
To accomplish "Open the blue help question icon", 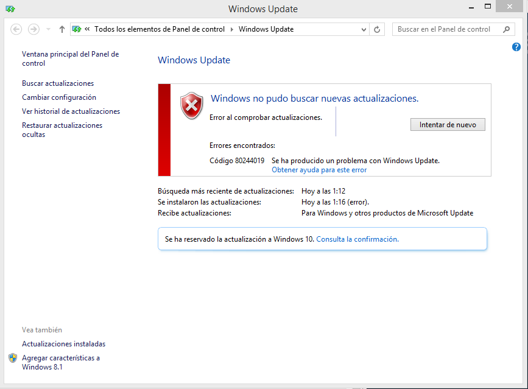I will (x=516, y=47).
